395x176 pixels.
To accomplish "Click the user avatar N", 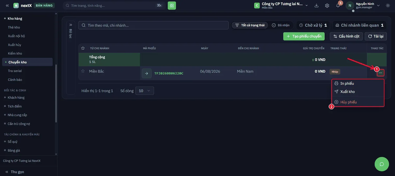I will pos(350,6).
